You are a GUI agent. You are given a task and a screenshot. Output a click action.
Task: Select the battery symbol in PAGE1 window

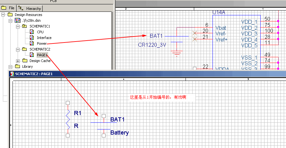(104, 126)
